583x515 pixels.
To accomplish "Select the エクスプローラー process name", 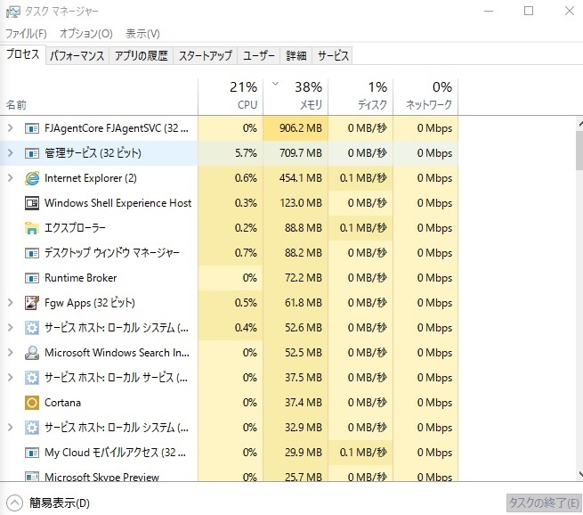I will click(x=75, y=228).
